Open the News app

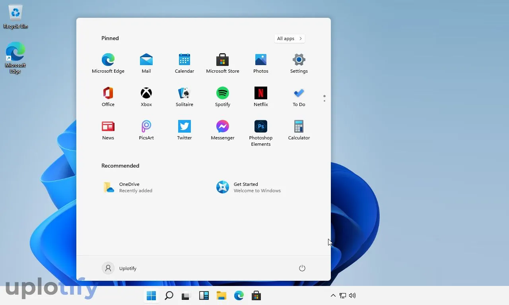108,130
